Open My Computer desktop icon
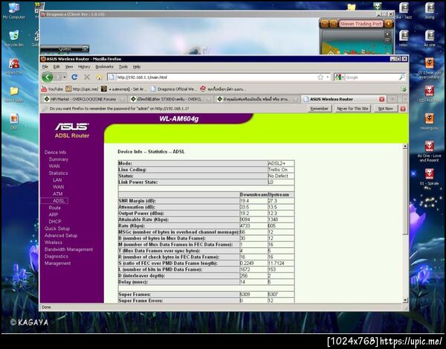 tap(13, 11)
